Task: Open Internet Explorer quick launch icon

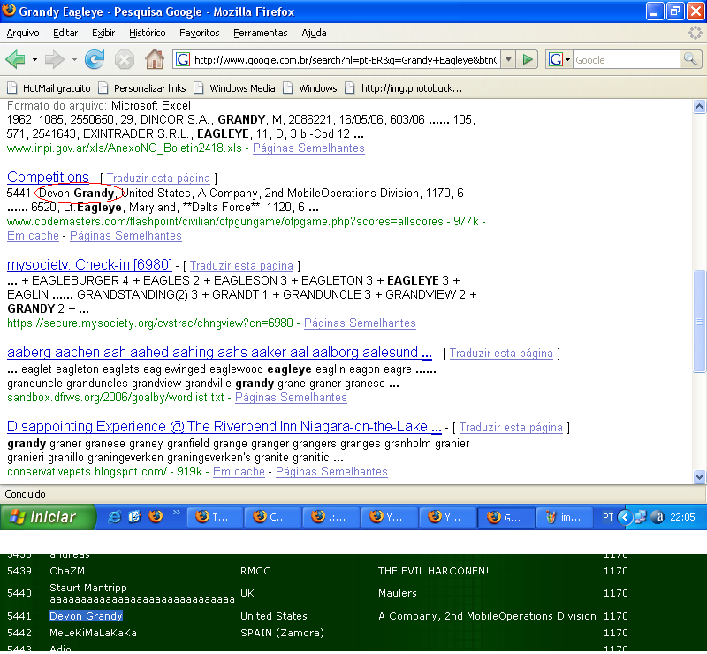Action: 115,517
